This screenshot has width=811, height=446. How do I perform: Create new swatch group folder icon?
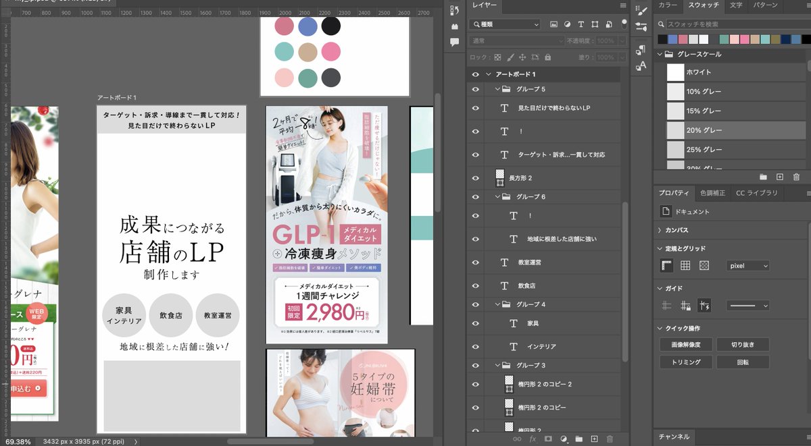point(763,177)
